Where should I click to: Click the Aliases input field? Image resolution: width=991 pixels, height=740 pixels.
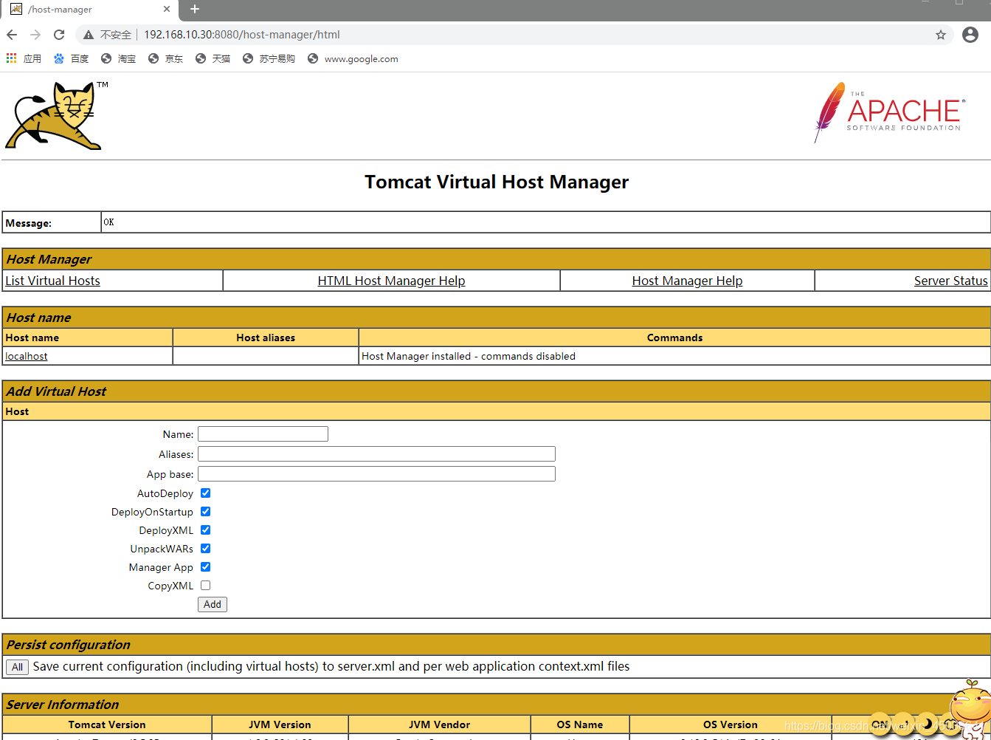(376, 454)
